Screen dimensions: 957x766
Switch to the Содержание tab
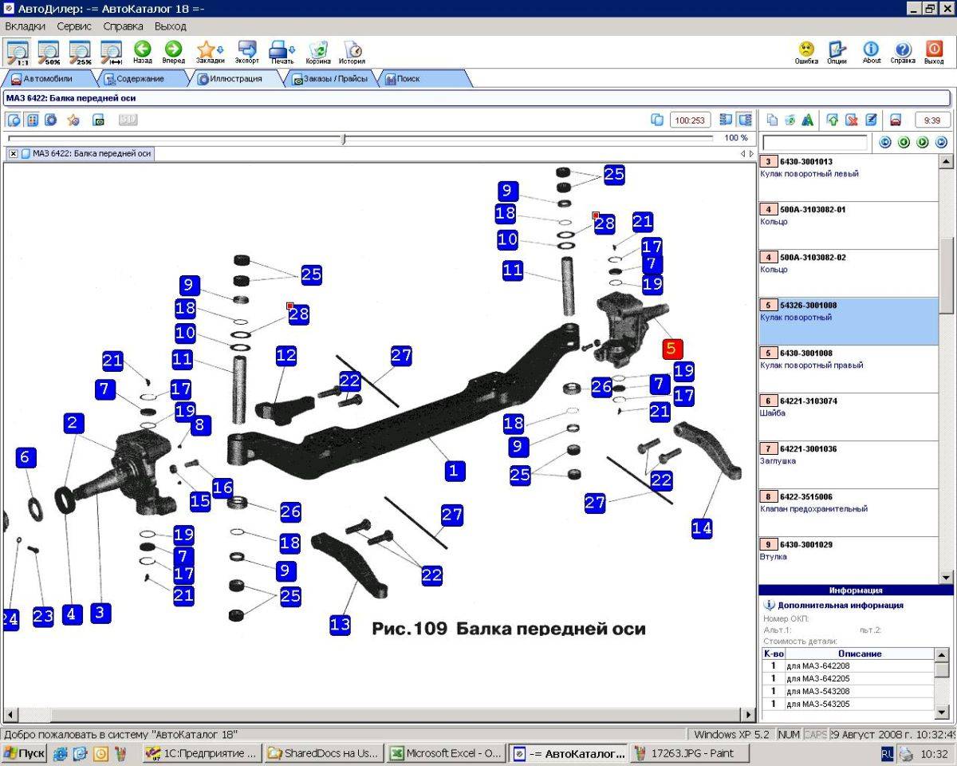[x=140, y=79]
